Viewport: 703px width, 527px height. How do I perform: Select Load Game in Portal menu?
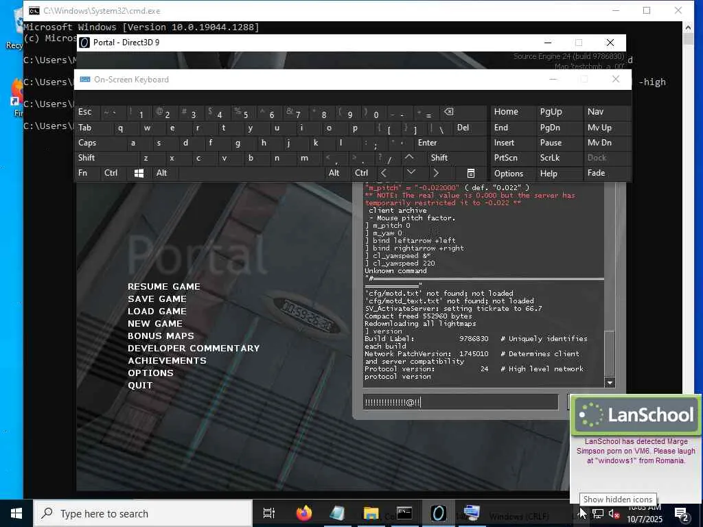pyautogui.click(x=157, y=311)
